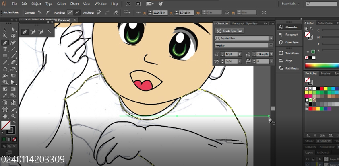
Task: Toggle layer visibility eye in Layers panel
Action: point(308,159)
